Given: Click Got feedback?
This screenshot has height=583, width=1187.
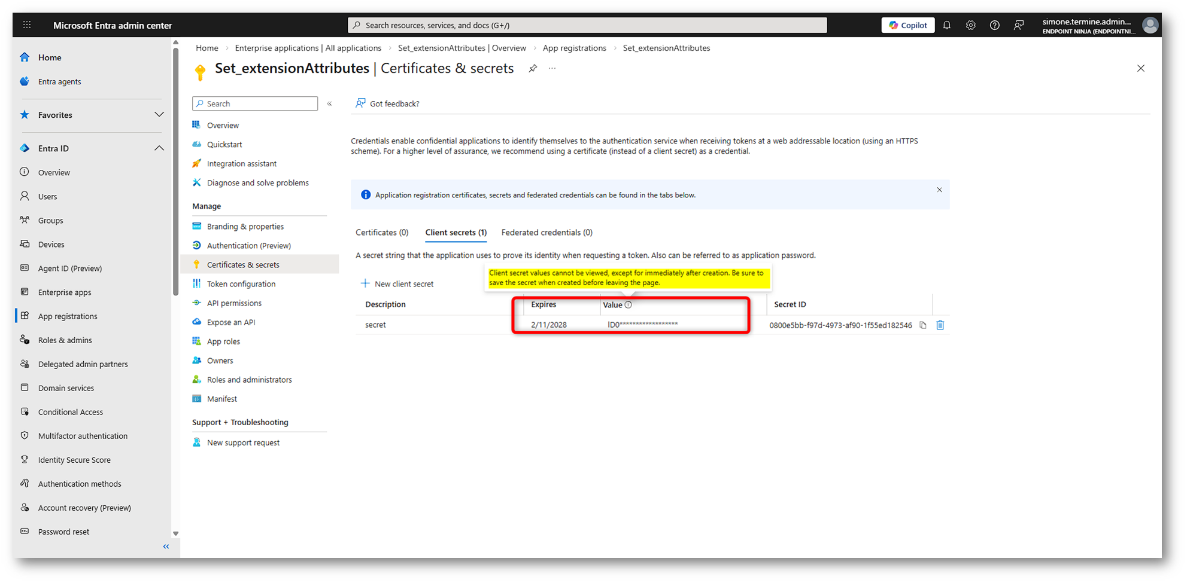Looking at the screenshot, I should [388, 104].
